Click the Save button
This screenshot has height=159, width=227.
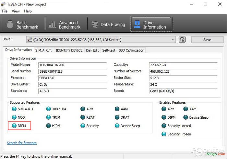point(207,40)
